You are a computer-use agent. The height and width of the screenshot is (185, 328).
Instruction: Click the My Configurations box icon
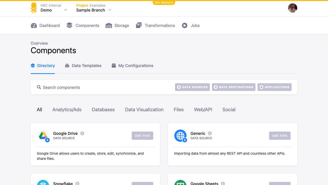[114, 66]
